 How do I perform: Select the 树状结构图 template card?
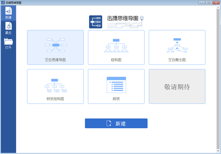(55, 86)
